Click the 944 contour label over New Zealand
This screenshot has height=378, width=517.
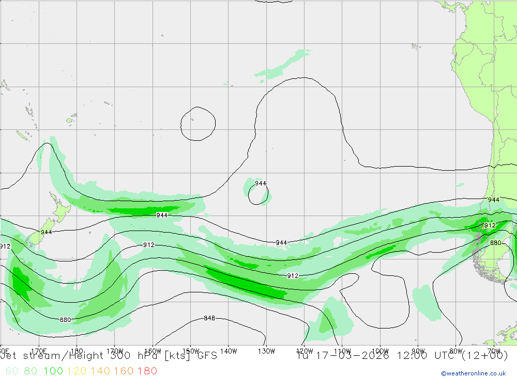[46, 232]
